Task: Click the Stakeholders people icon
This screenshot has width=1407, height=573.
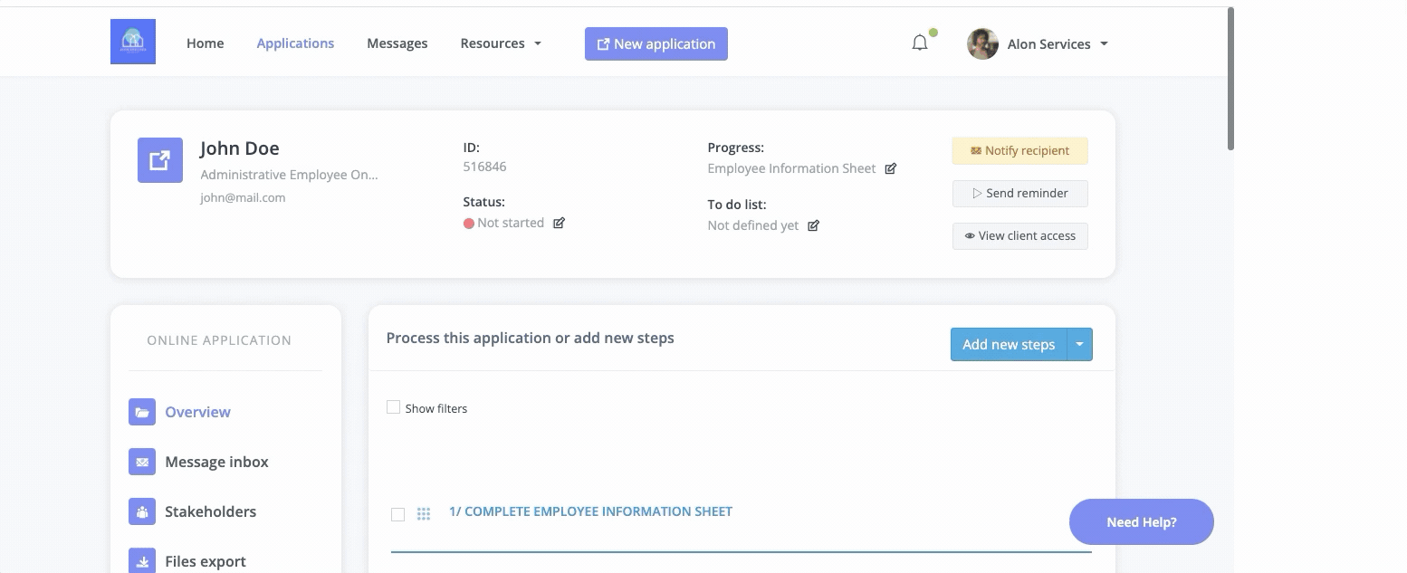Action: pyautogui.click(x=142, y=511)
